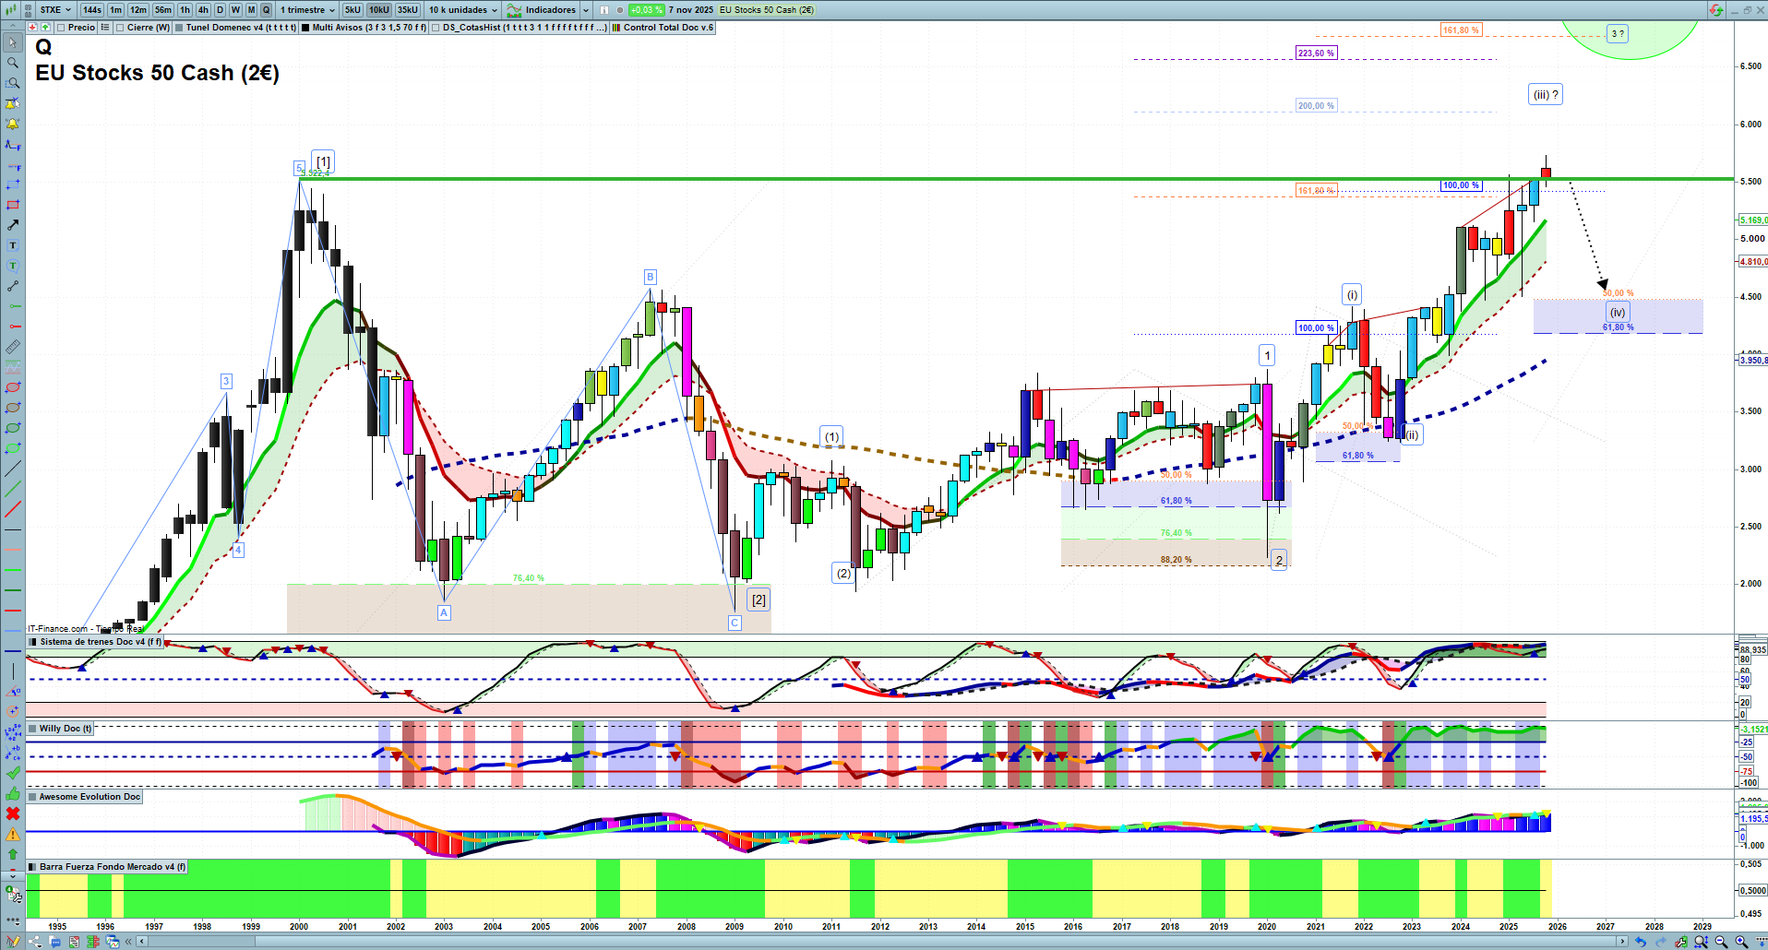The height and width of the screenshot is (950, 1768).
Task: Select the red rectangle drawing tool
Action: 12,205
